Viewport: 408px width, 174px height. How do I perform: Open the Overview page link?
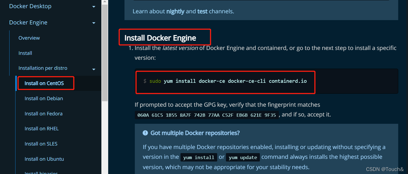click(29, 38)
